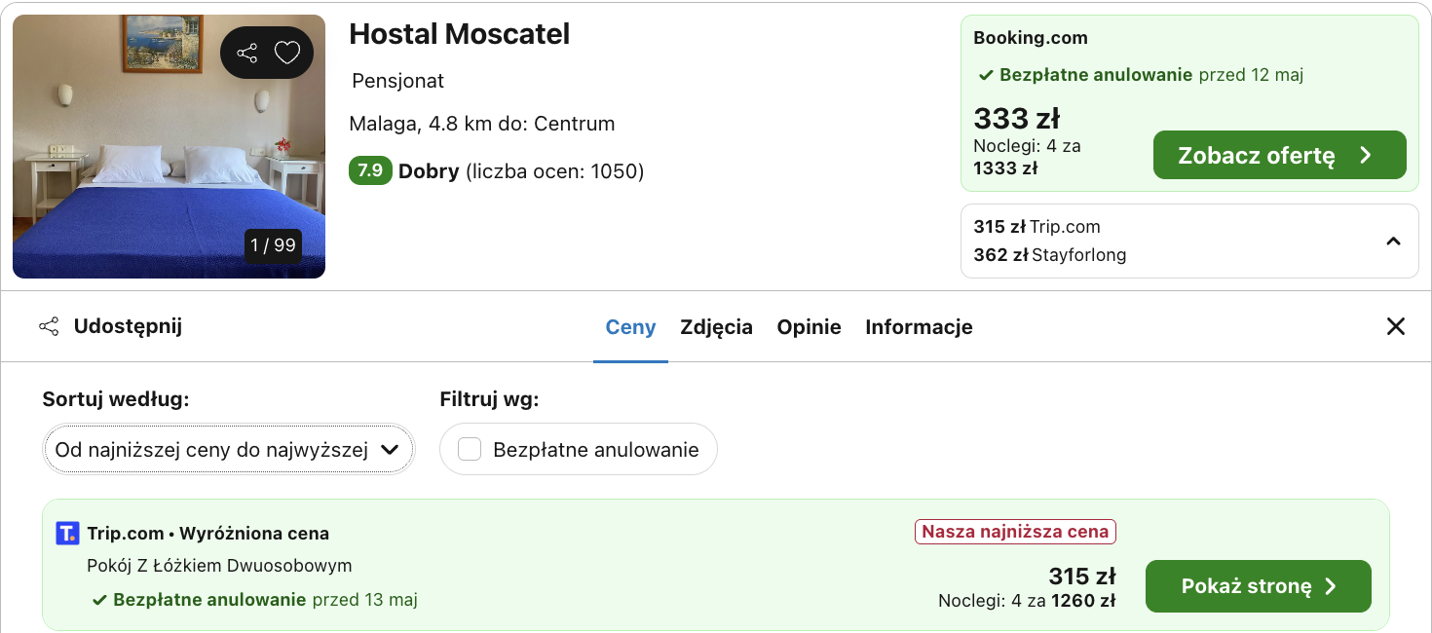Open the hotel room photo thumbnail

(x=169, y=147)
